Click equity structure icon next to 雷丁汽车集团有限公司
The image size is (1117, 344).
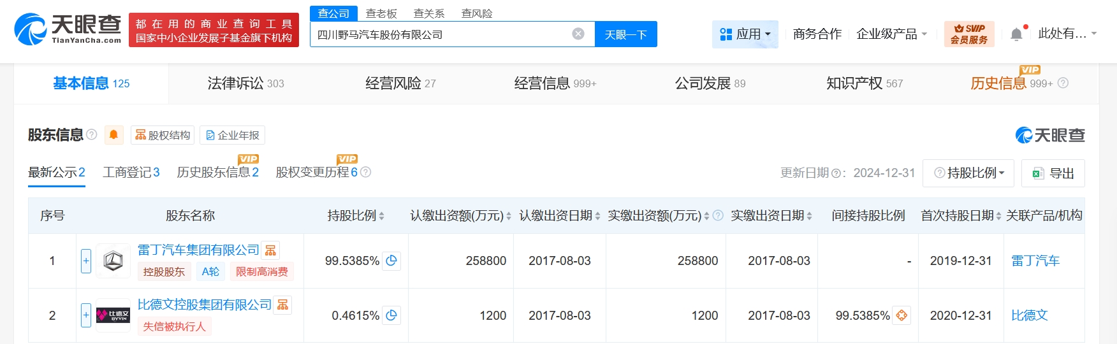271,250
